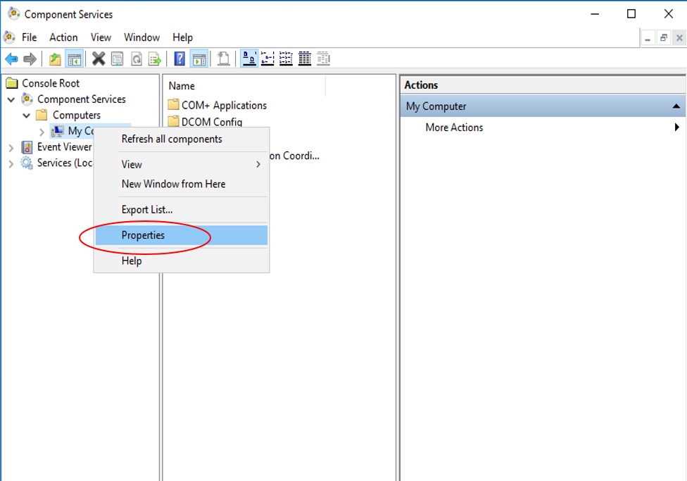The image size is (687, 481).
Task: Choose Properties from the context menu
Action: [143, 235]
